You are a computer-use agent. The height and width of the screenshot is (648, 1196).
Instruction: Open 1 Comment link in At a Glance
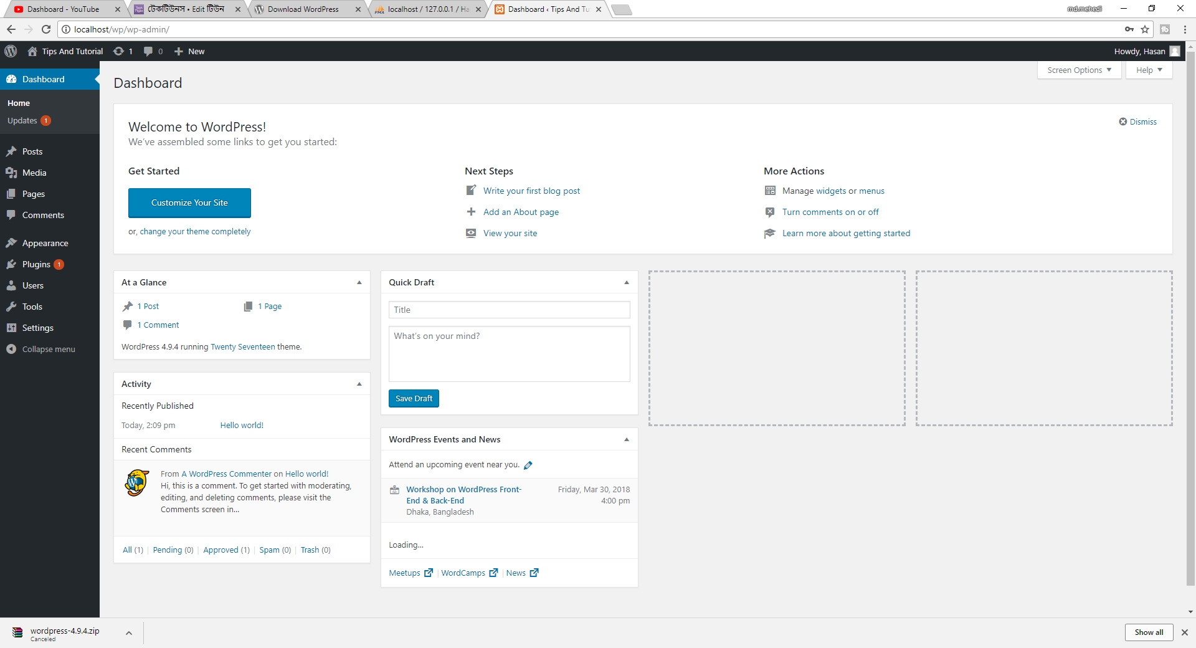158,325
